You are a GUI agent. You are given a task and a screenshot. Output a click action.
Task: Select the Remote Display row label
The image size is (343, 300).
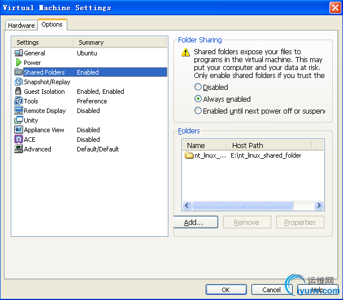click(x=45, y=111)
